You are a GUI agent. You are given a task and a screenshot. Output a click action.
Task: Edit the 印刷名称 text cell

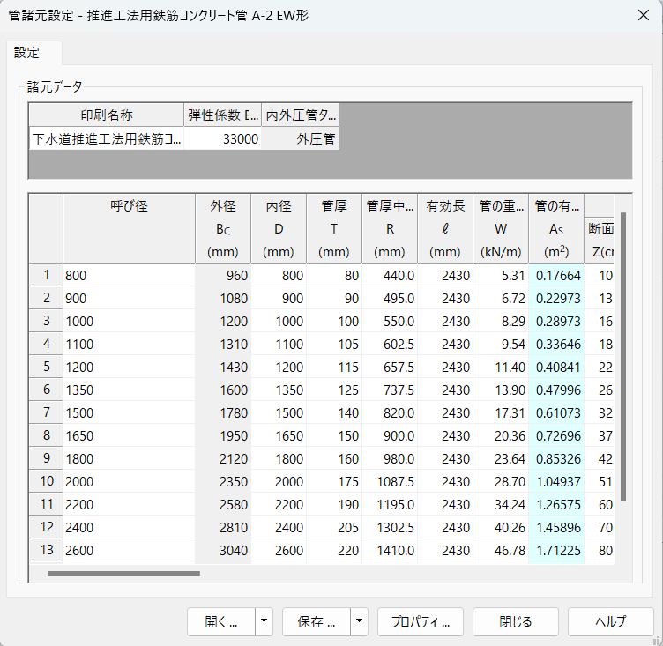[x=107, y=139]
